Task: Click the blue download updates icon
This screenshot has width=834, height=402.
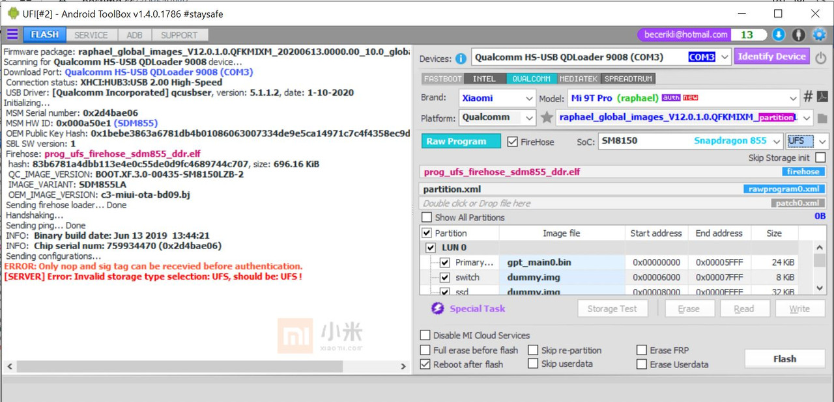Action: click(779, 34)
